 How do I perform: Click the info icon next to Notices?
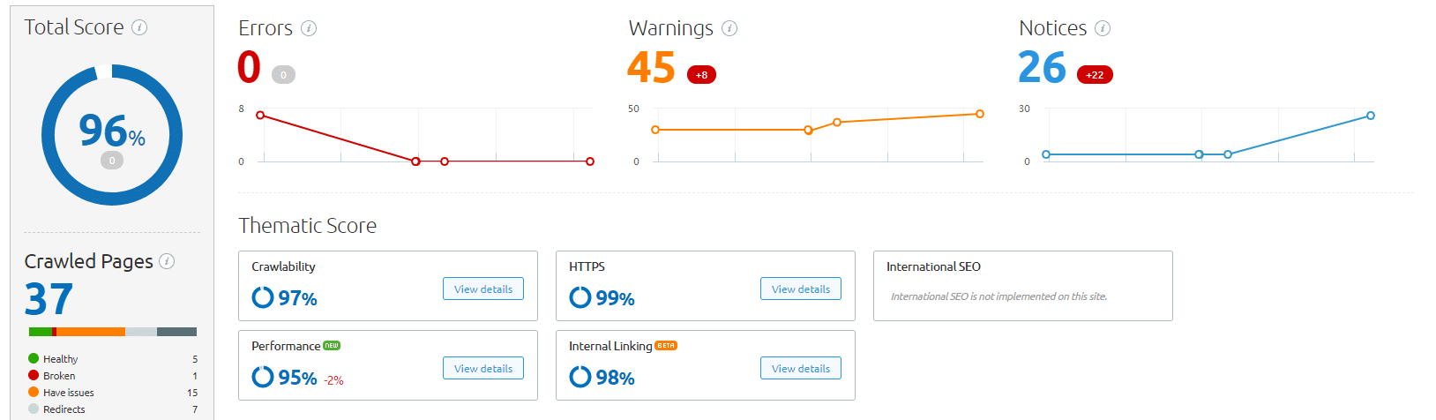pos(1103,28)
